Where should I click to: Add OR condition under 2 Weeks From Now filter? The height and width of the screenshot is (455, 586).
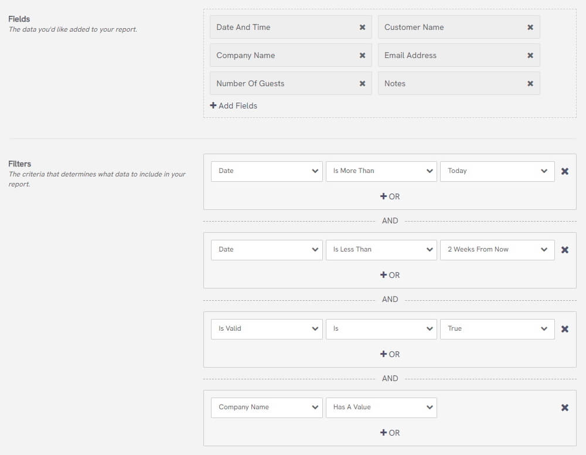(390, 275)
